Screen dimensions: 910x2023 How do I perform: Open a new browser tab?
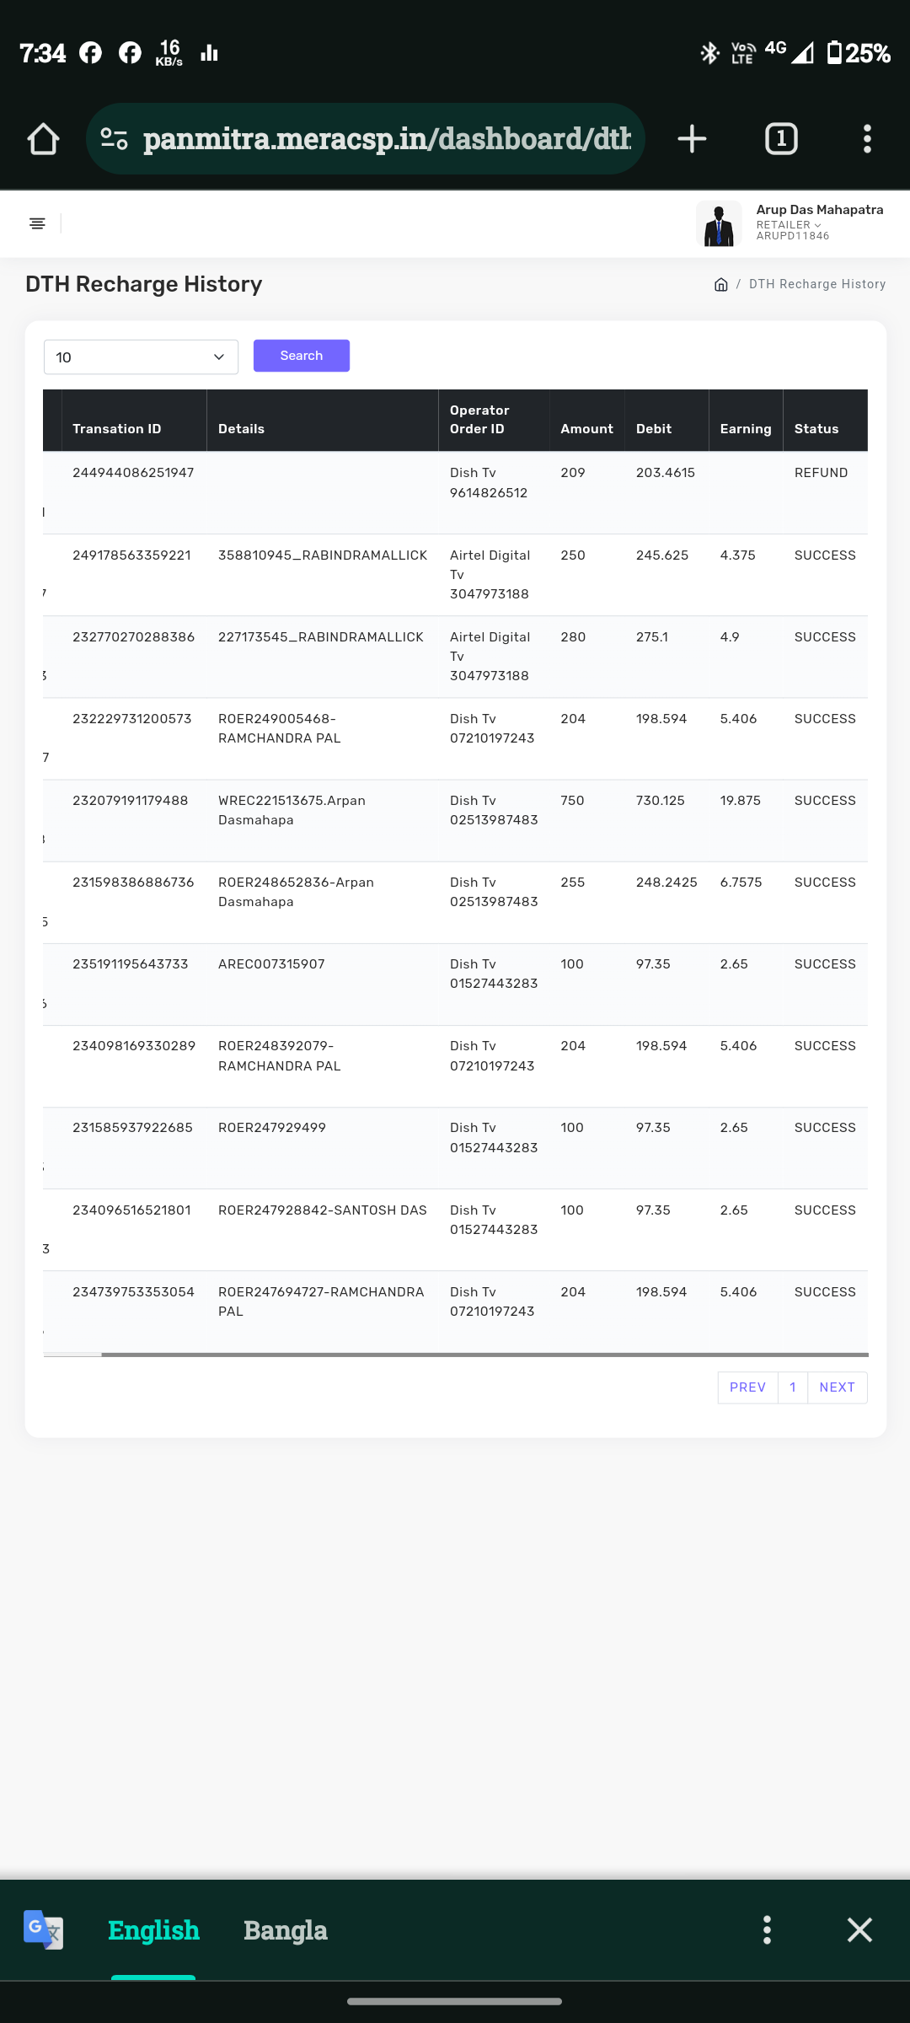(x=692, y=139)
